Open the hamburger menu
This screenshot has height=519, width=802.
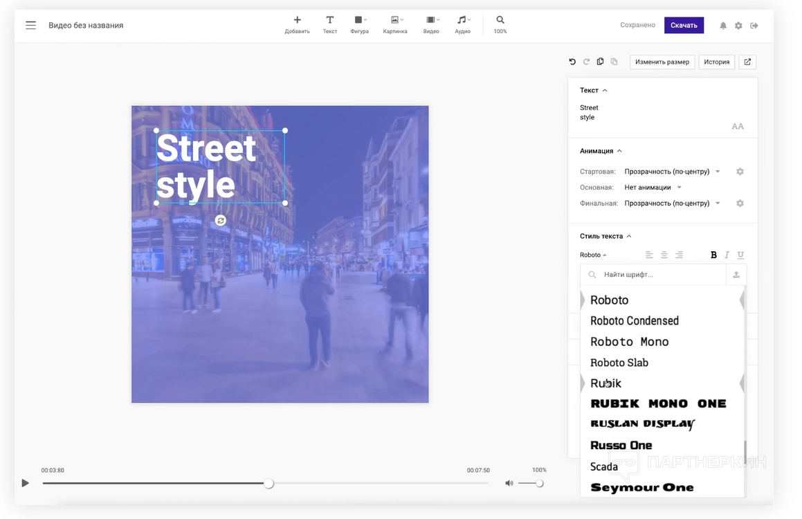(x=30, y=26)
